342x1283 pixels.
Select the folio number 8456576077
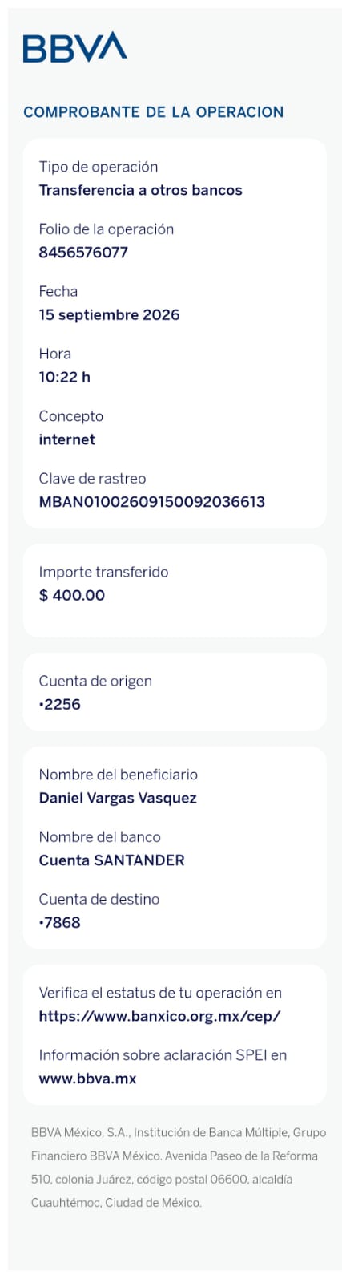point(83,253)
